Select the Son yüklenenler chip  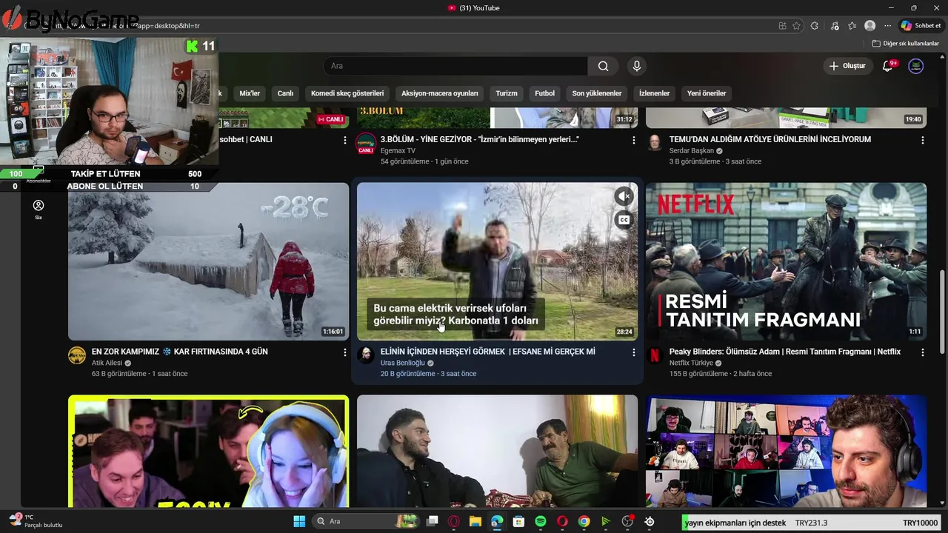coord(596,93)
